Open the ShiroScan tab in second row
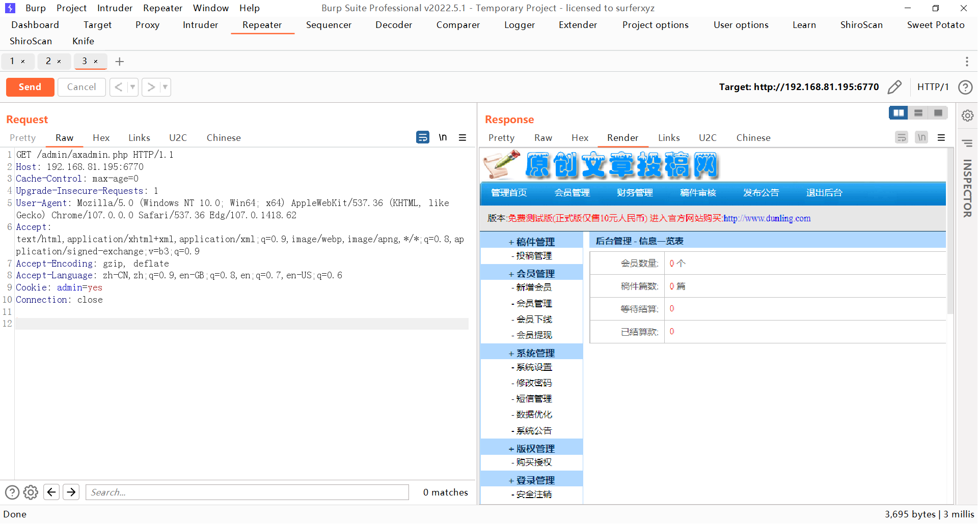Screen dimensions: 978x524 click(x=31, y=41)
